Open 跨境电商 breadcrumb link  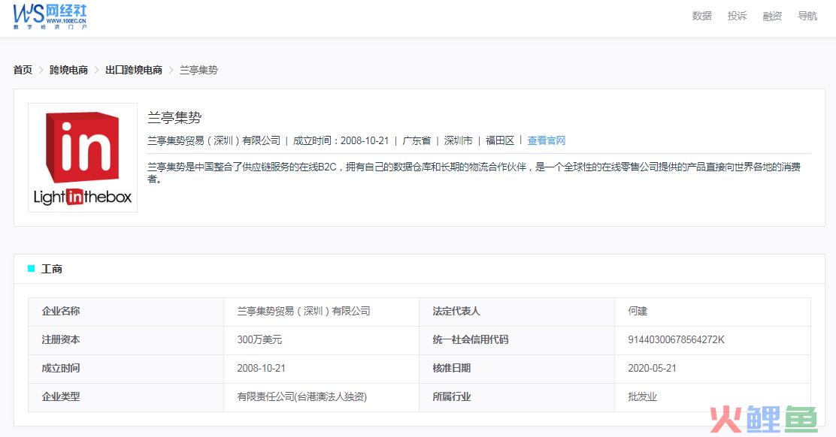click(x=68, y=70)
